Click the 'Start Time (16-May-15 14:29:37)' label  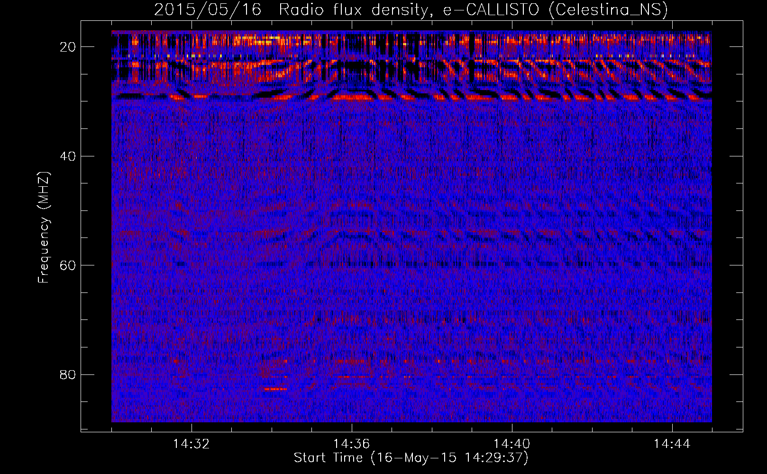tap(411, 458)
